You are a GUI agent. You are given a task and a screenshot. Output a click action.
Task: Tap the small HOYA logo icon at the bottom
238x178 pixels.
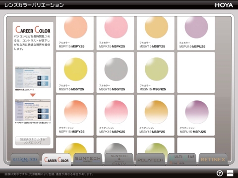tap(230, 173)
